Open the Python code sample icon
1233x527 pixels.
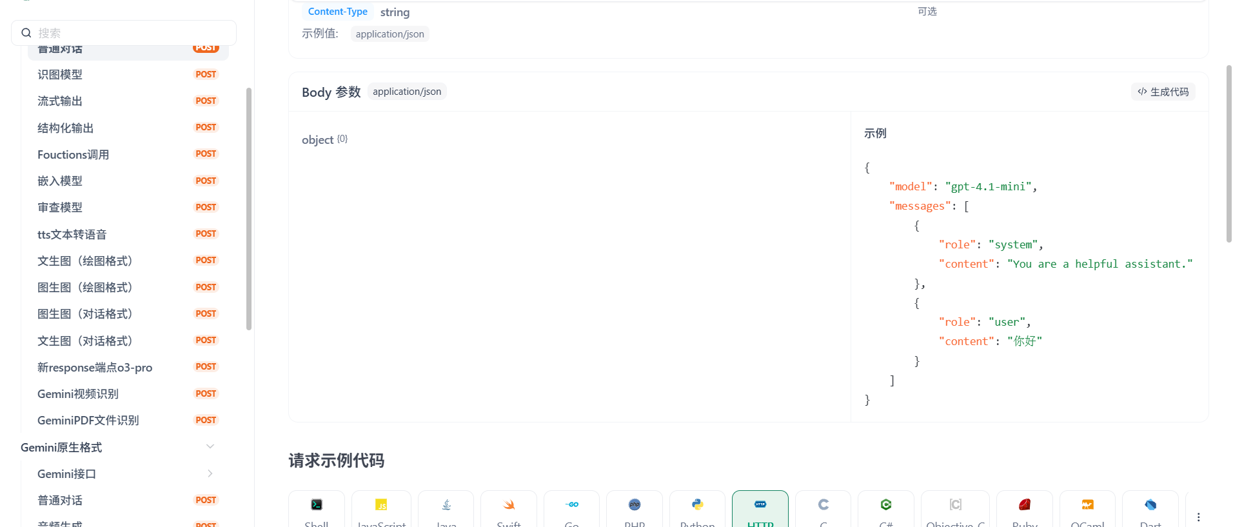pyautogui.click(x=697, y=505)
